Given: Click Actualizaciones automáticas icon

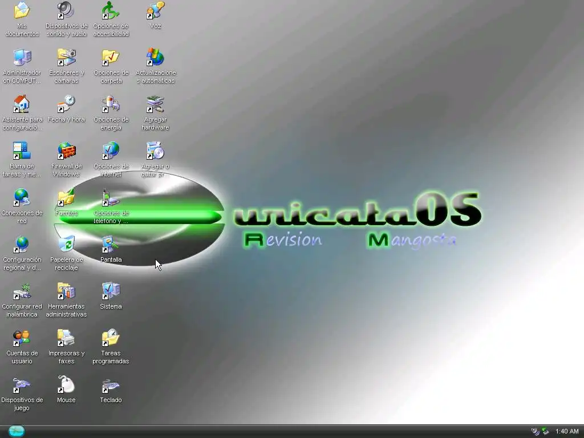Looking at the screenshot, I should (x=155, y=58).
